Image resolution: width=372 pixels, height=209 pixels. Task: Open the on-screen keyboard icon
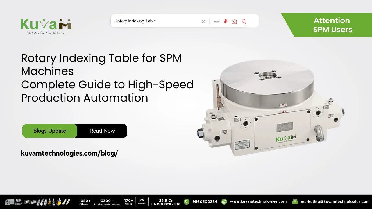coord(217,21)
